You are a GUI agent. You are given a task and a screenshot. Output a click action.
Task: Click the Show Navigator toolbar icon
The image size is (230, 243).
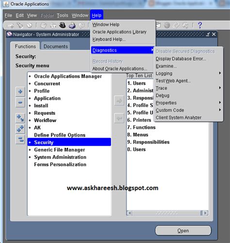click(29, 25)
